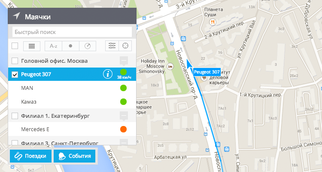
Task: Uncheck the Peugeot 307 checkbox
Action: point(15,74)
